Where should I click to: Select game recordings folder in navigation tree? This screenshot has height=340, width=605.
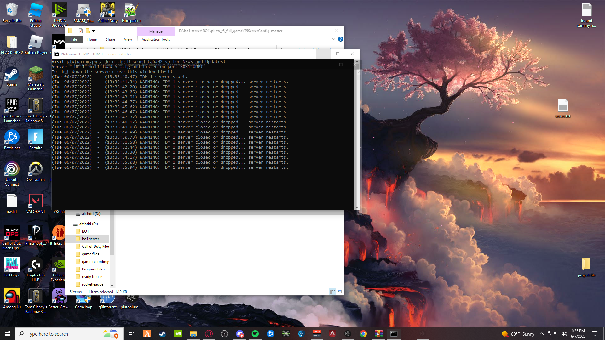(95, 262)
